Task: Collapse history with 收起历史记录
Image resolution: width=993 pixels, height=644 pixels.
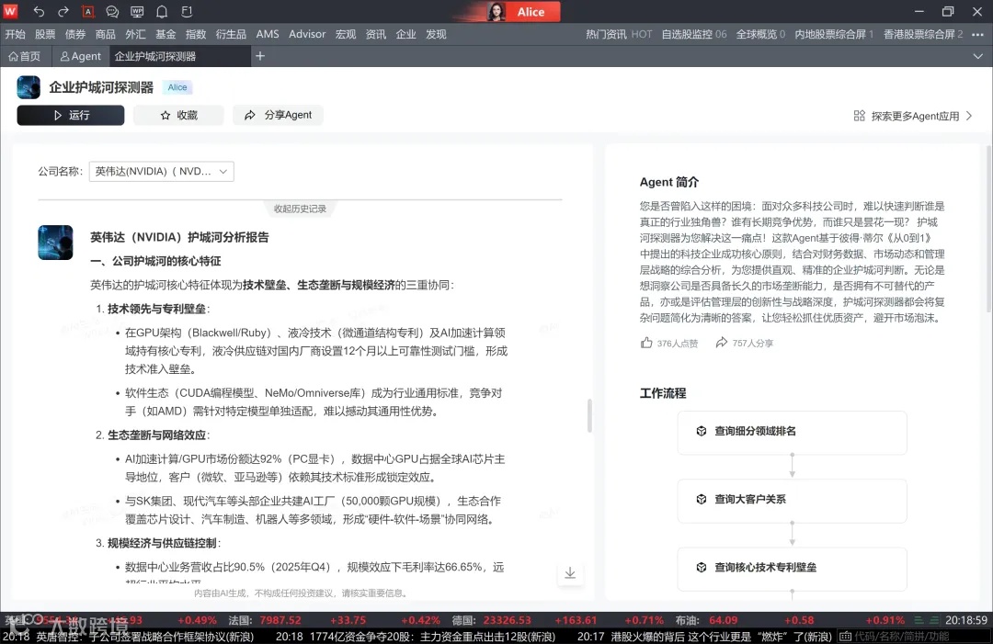Action: coord(300,209)
